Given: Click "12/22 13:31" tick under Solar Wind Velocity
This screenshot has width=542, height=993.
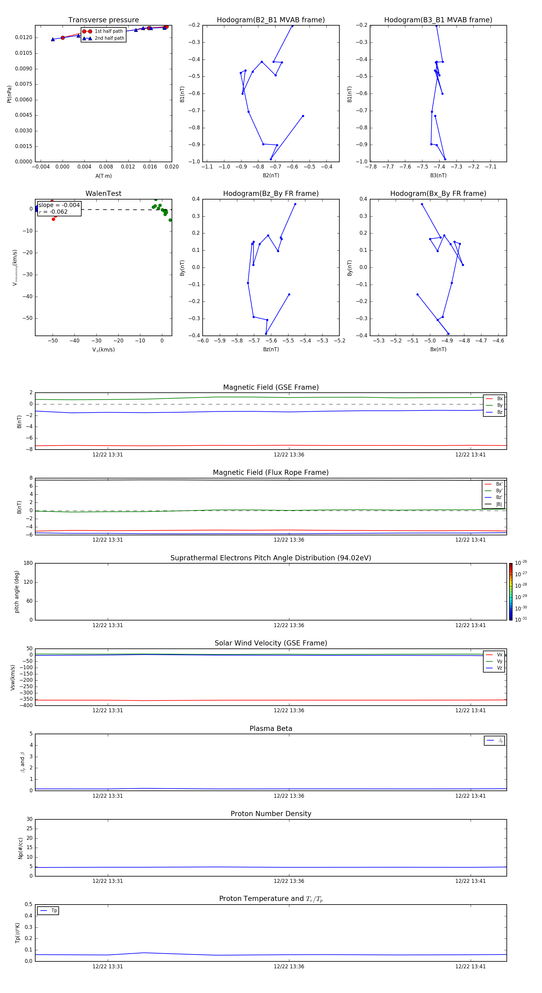Looking at the screenshot, I should [x=107, y=710].
